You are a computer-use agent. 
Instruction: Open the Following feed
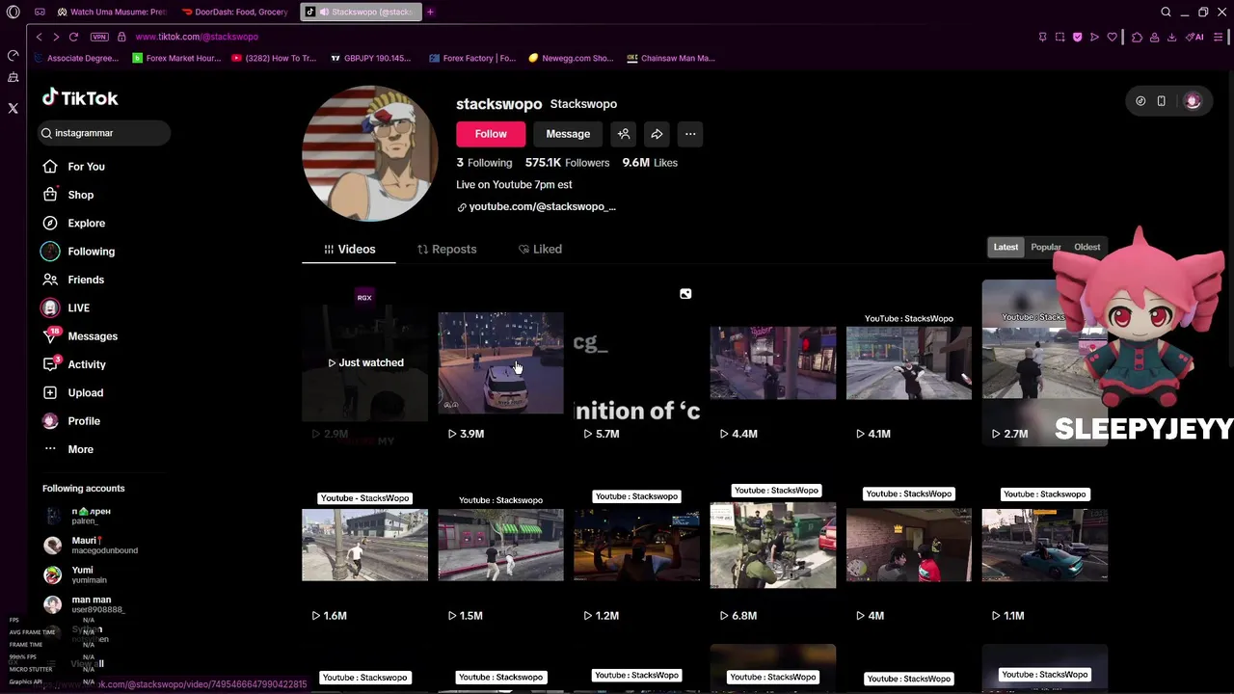pyautogui.click(x=78, y=252)
